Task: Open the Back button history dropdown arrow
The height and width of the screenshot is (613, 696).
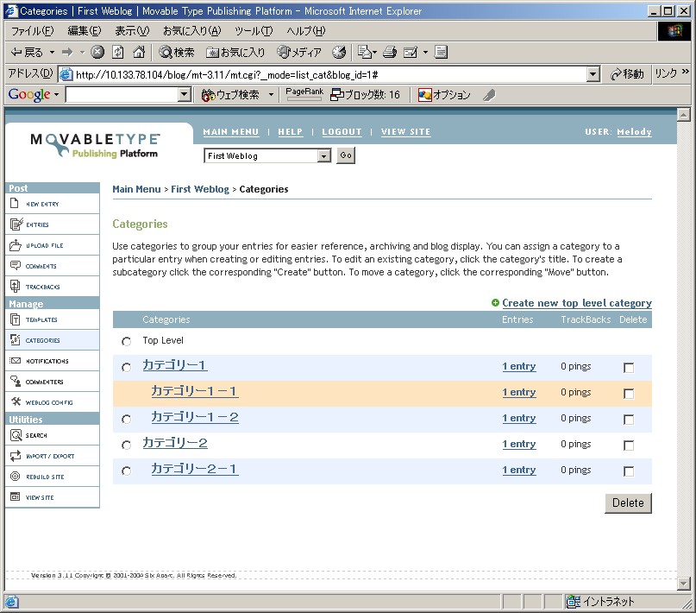Action: point(52,53)
